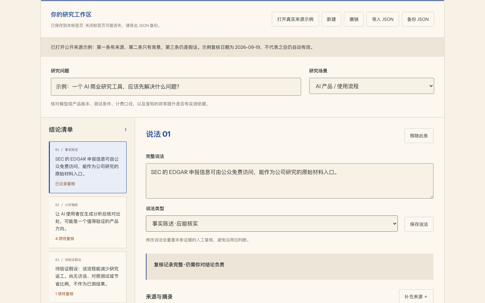The height and width of the screenshot is (303, 485).
Task: Open the 研究场景 dropdown
Action: (x=371, y=86)
